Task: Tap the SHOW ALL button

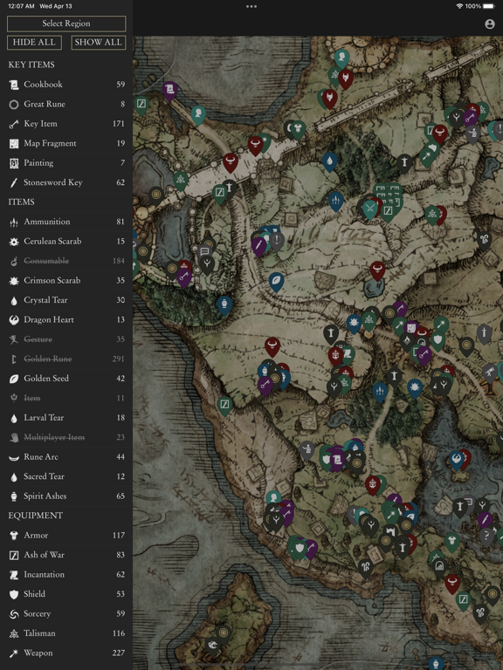Action: 99,42
